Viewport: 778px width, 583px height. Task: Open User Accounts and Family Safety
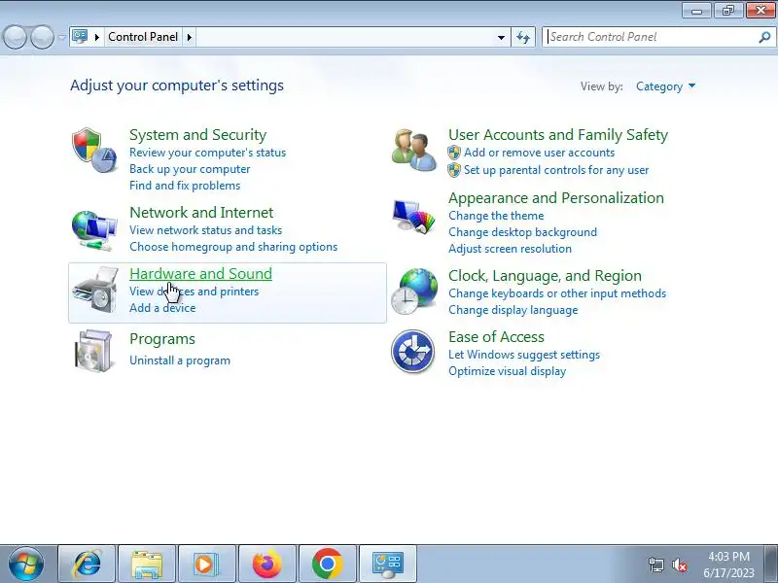coord(558,135)
